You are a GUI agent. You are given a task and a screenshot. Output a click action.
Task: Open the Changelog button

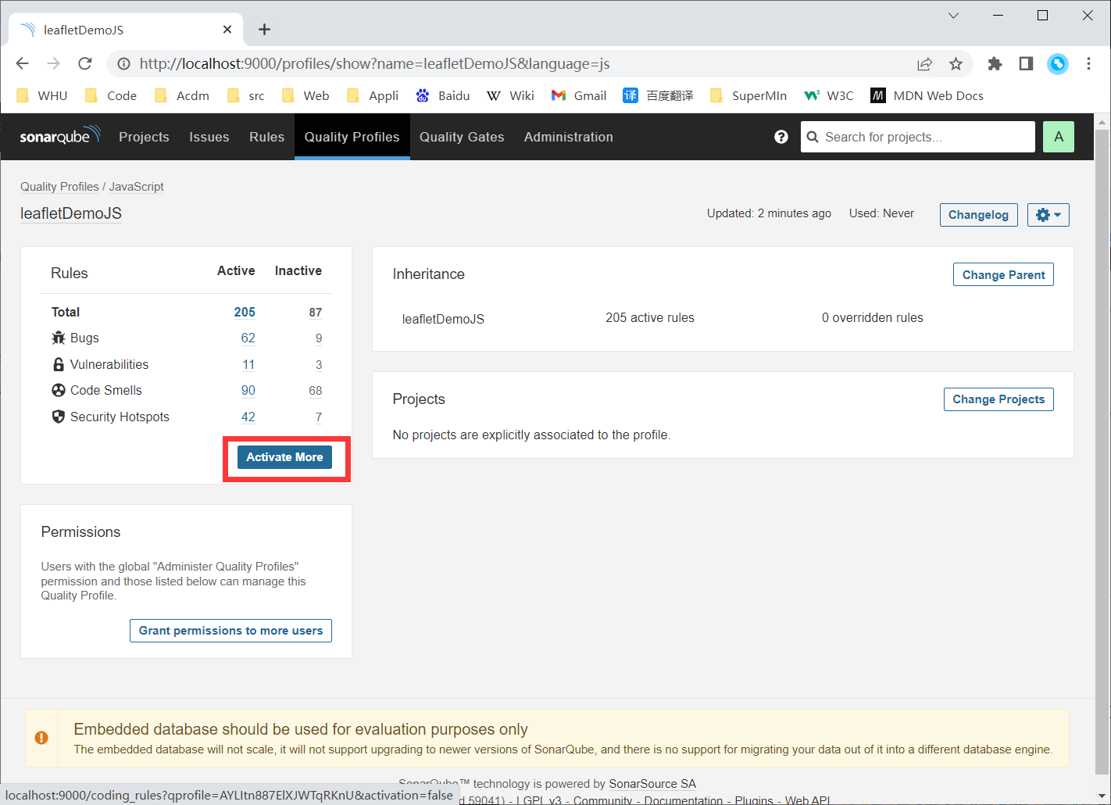[x=979, y=215]
